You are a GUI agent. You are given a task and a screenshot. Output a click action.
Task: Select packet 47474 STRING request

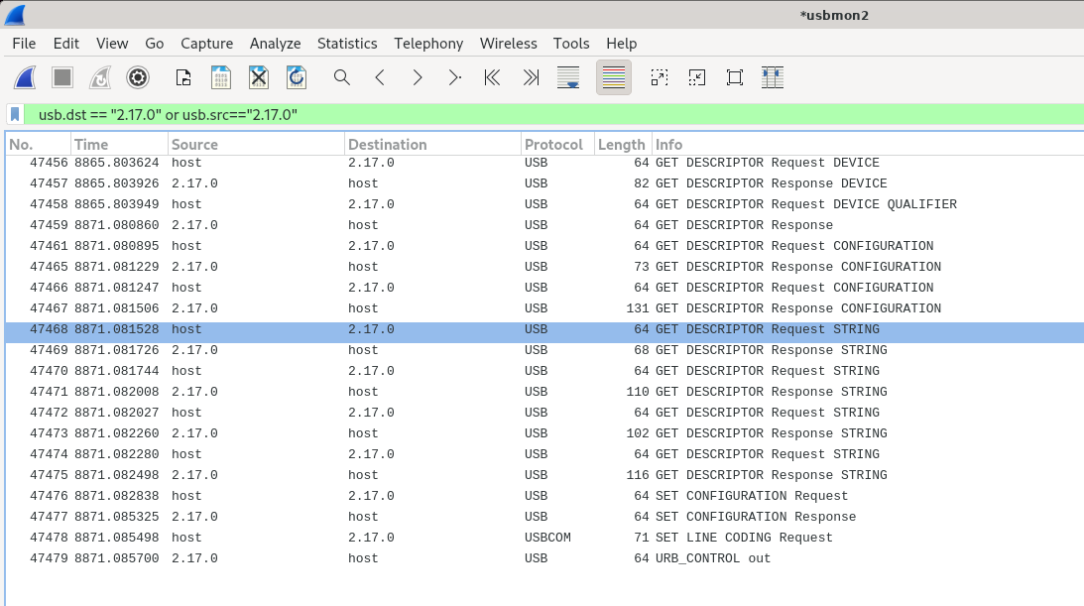544,454
